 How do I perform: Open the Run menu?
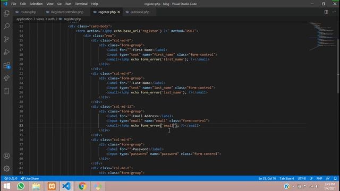68,4
